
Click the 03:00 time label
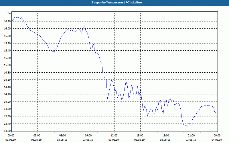click(x=36, y=136)
